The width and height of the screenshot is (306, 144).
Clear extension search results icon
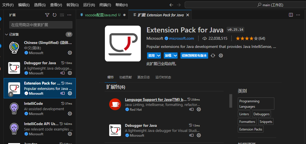(x=62, y=15)
